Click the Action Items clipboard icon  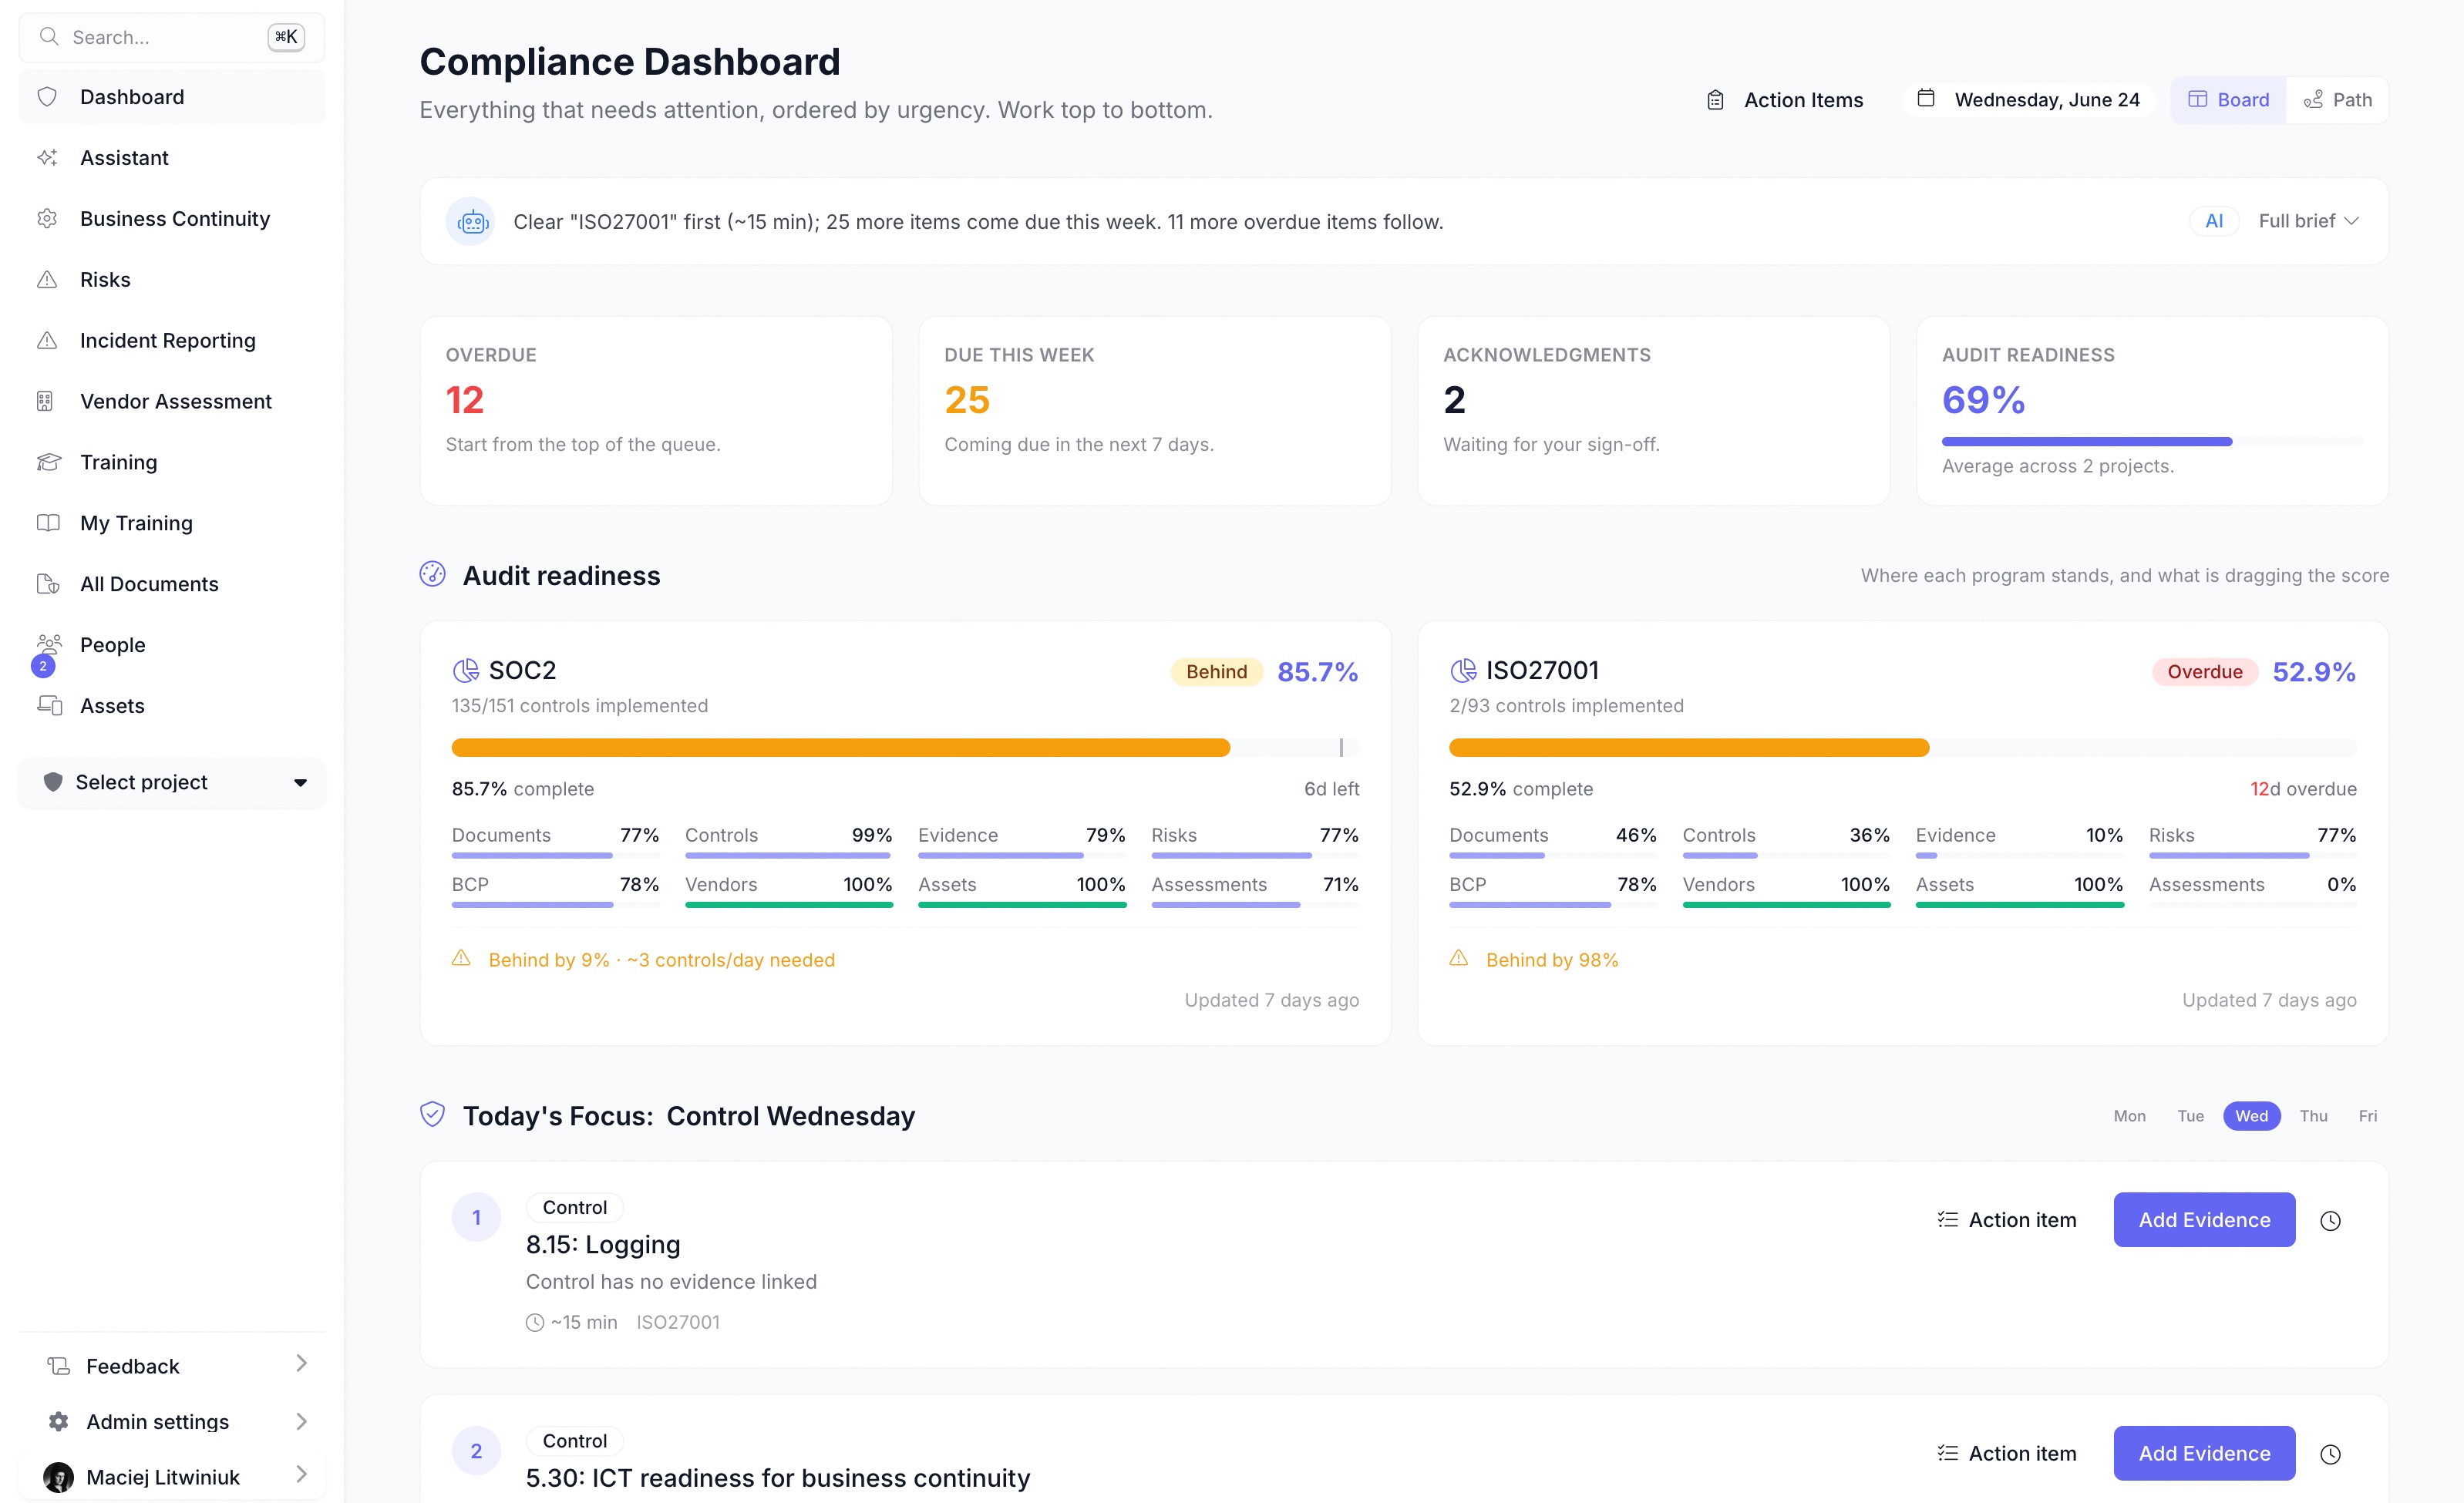(1715, 100)
